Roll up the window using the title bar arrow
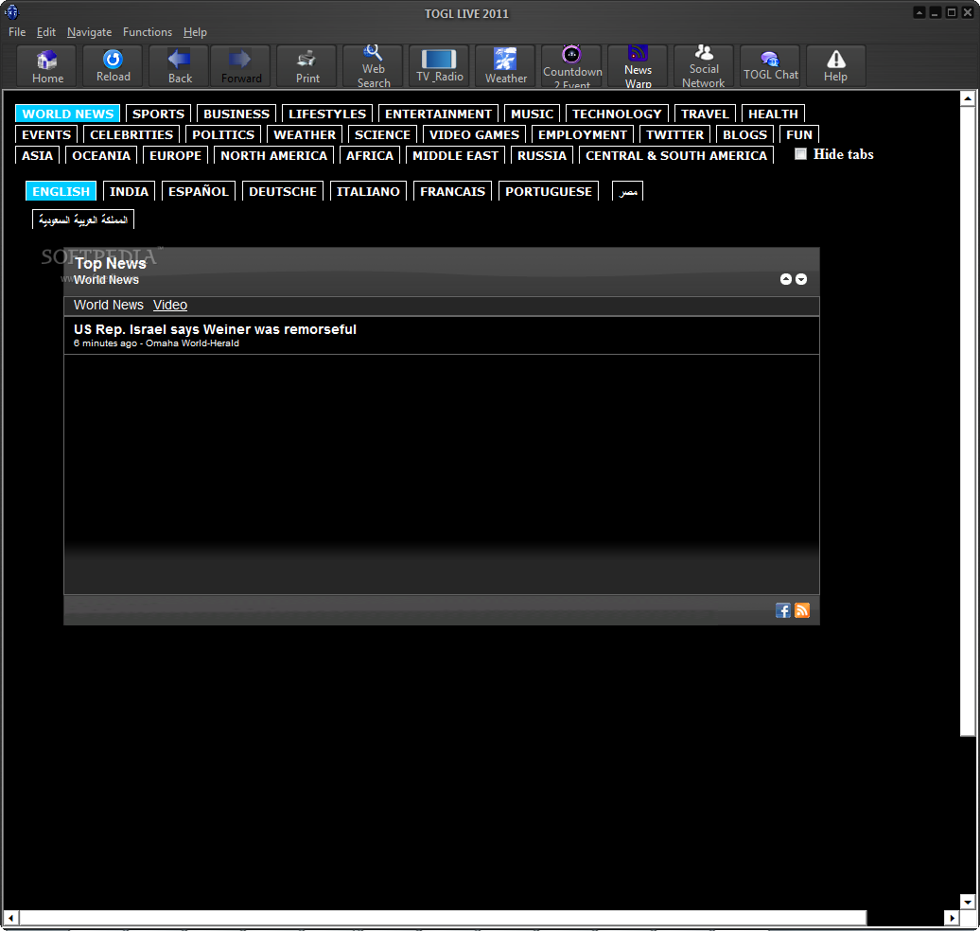 919,12
